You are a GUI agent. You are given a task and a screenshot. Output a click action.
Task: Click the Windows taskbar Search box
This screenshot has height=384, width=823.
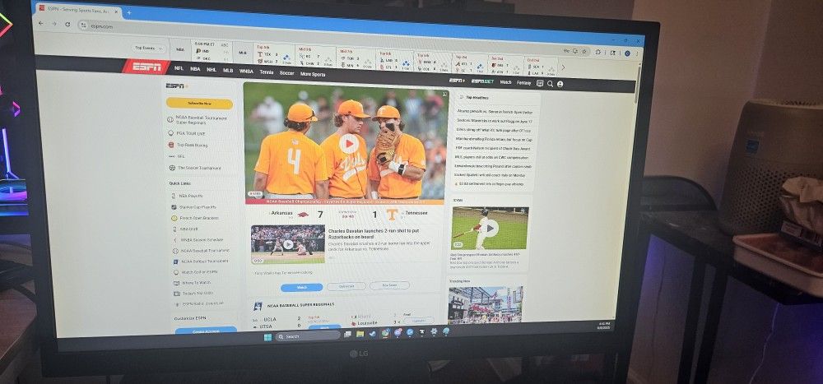pyautogui.click(x=308, y=335)
